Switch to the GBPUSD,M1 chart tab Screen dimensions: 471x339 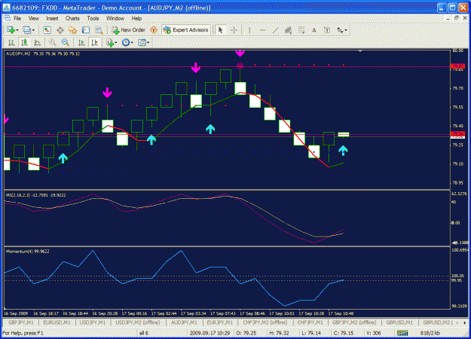tap(399, 322)
